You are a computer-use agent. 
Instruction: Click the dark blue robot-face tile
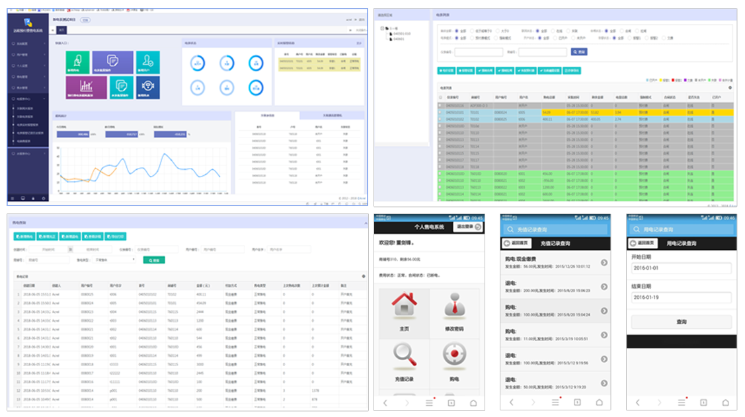(x=147, y=87)
